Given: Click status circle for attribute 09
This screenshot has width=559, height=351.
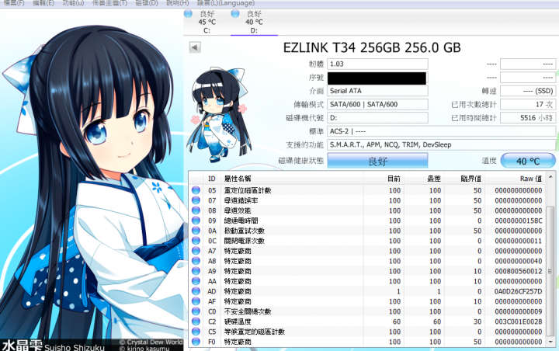Looking at the screenshot, I should (x=196, y=221).
